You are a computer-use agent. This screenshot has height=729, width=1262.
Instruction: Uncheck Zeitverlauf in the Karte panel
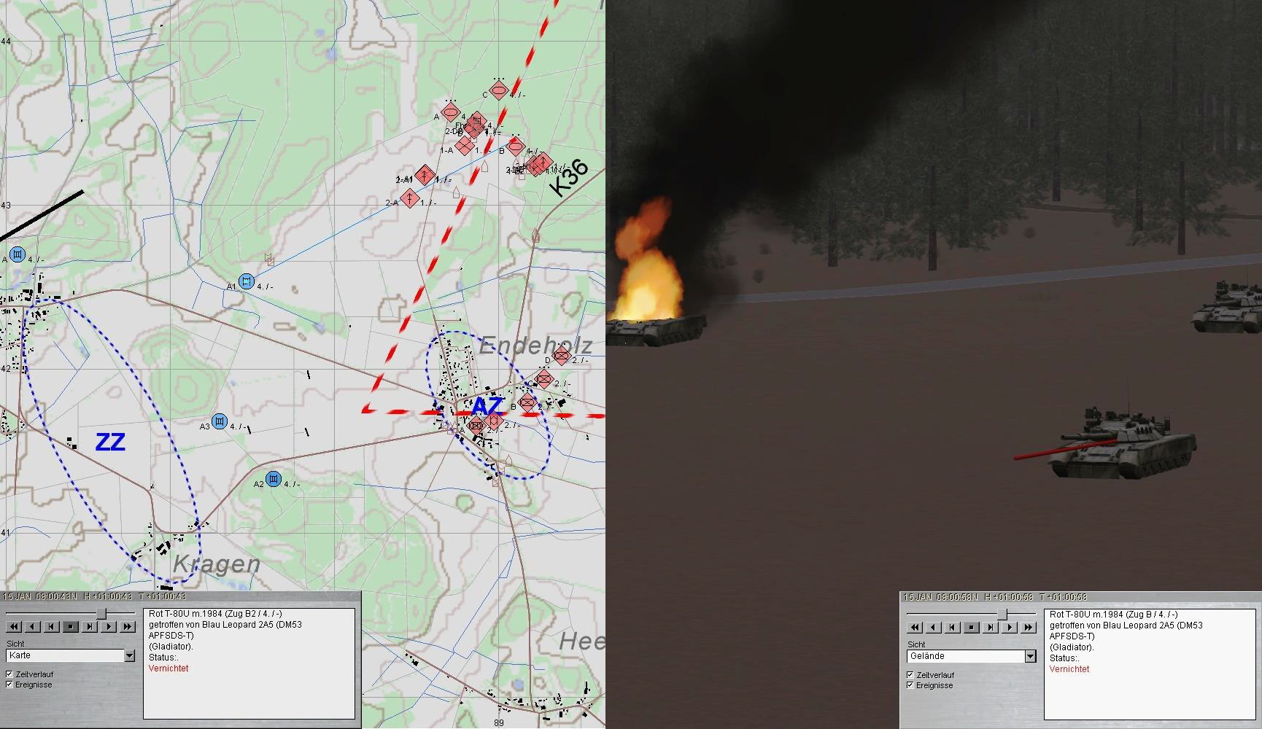(x=9, y=675)
